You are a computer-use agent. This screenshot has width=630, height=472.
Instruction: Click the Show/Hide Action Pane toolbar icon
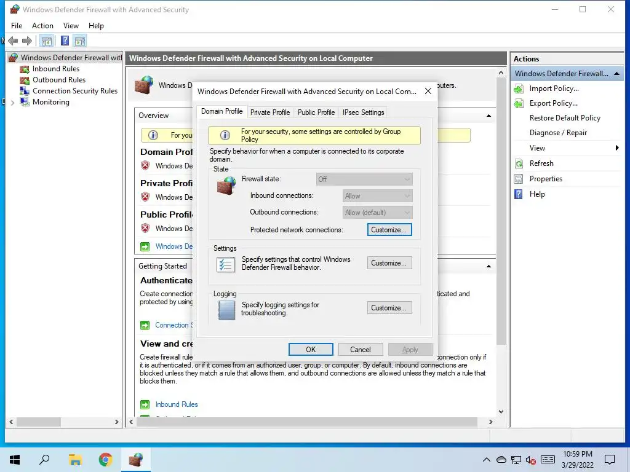tap(80, 41)
